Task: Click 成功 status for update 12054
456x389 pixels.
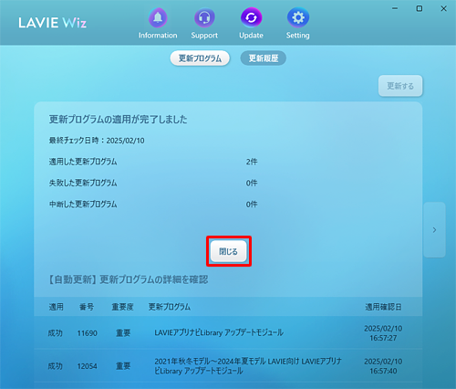Action: [56, 366]
